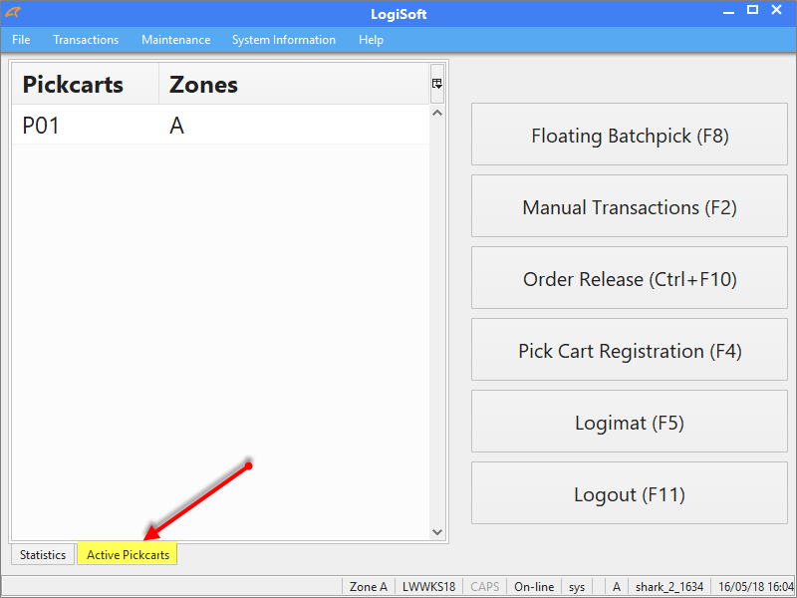This screenshot has height=598, width=797.
Task: Sort by the Pickcarts column header
Action: pos(85,84)
